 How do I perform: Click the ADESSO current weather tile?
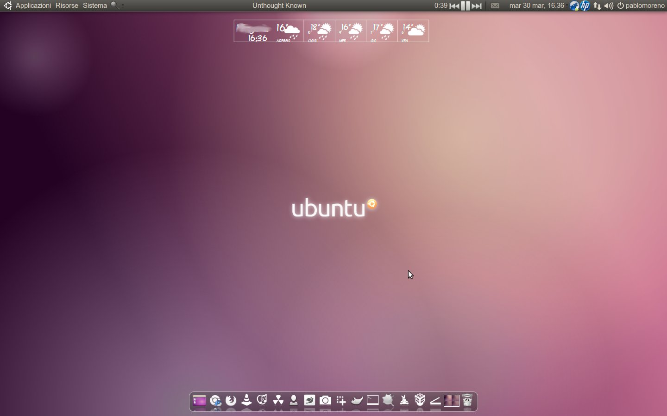click(288, 31)
